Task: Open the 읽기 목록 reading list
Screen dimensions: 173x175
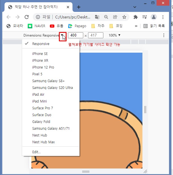Action: [x=154, y=26]
